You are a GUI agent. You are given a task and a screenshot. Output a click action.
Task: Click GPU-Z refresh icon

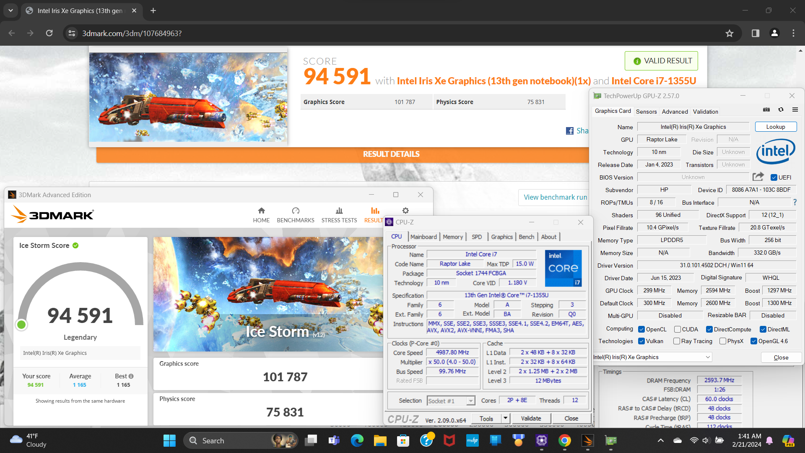point(781,110)
